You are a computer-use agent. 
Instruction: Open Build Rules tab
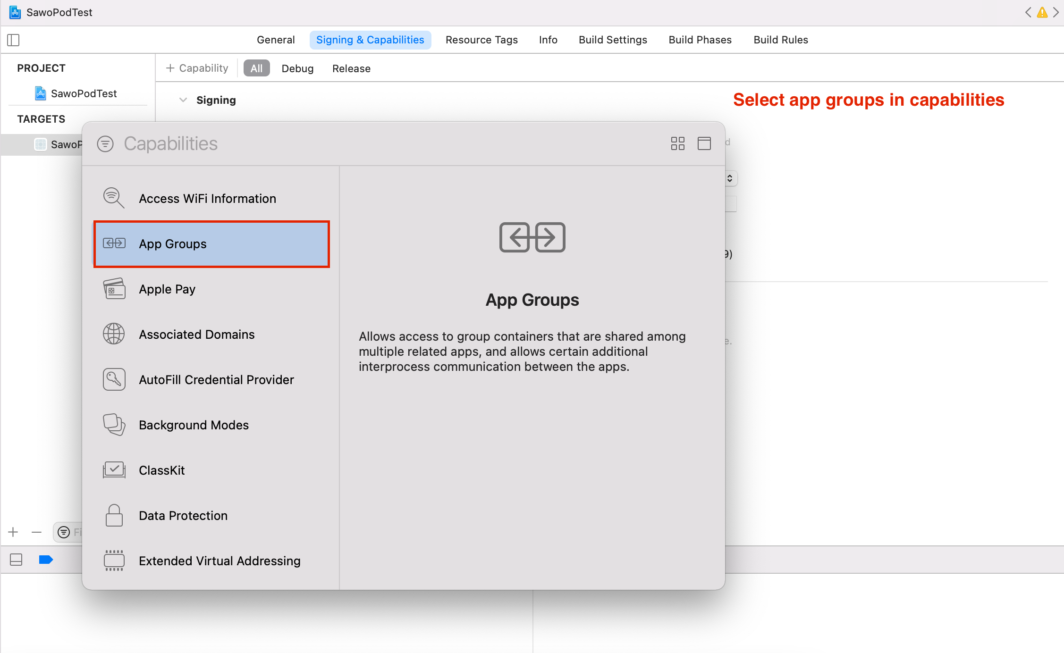(x=781, y=40)
